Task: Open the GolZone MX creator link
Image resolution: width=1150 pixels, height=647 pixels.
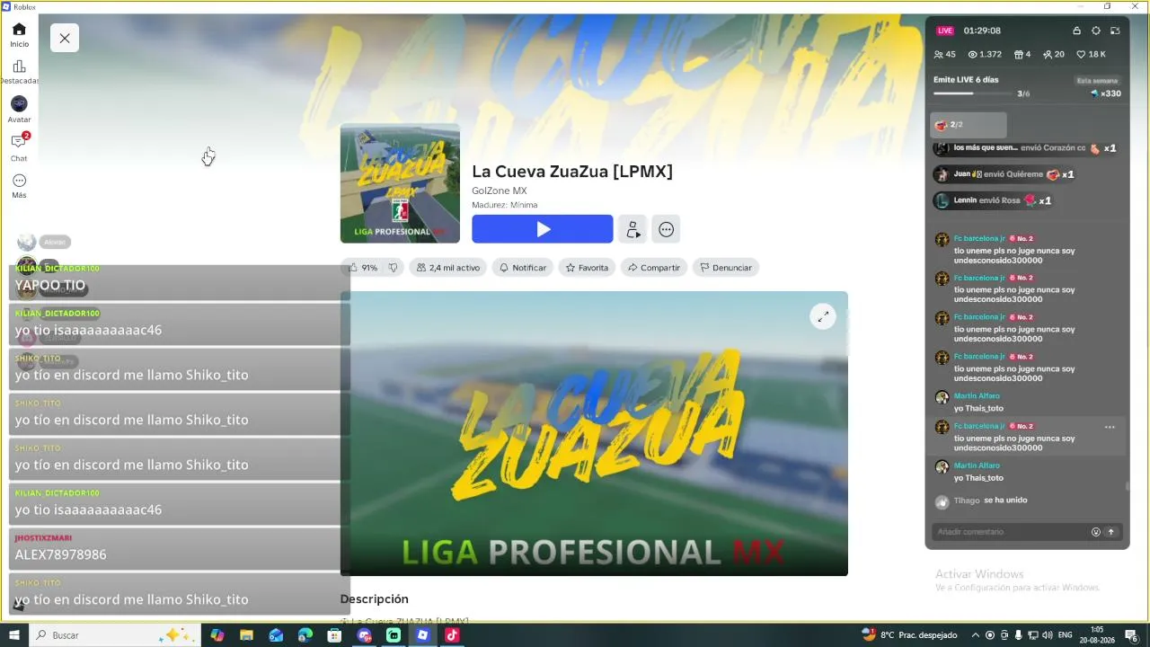Action: [500, 191]
